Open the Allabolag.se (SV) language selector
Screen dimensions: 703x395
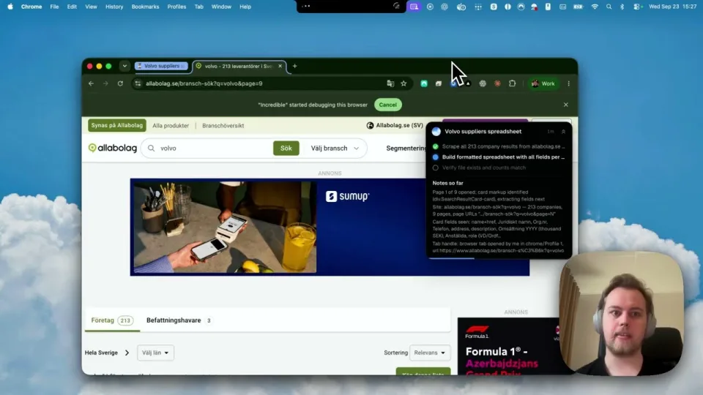tap(395, 125)
